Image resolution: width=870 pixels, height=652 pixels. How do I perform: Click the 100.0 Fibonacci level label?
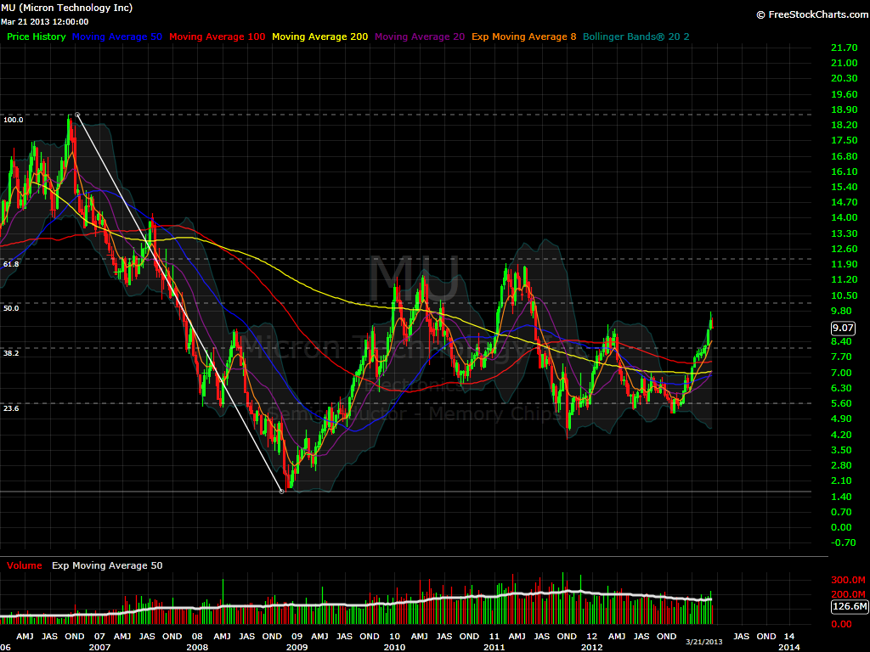[14, 120]
